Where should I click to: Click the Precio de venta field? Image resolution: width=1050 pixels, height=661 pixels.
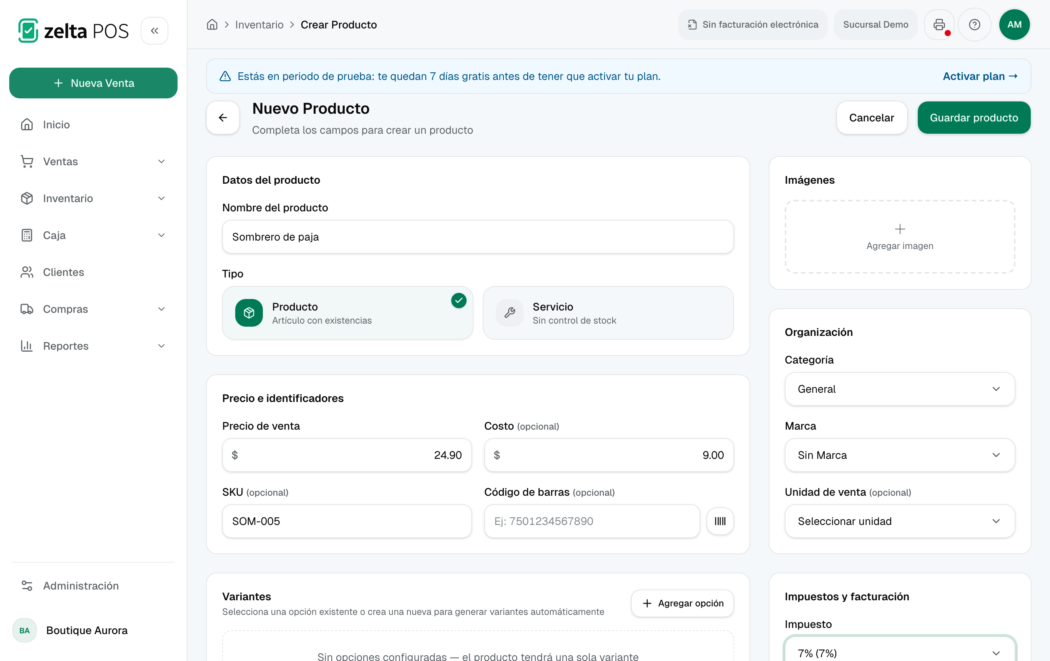347,455
